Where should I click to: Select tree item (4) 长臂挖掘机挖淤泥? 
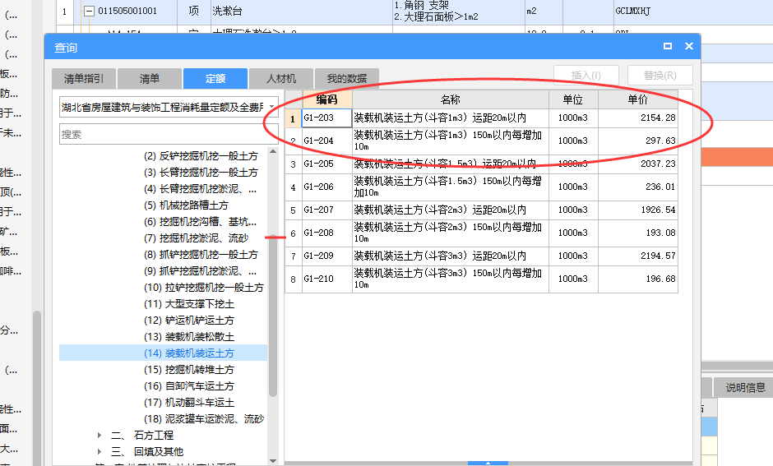(200, 189)
